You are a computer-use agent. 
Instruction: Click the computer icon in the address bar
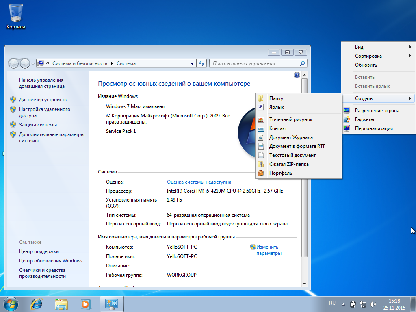point(41,63)
